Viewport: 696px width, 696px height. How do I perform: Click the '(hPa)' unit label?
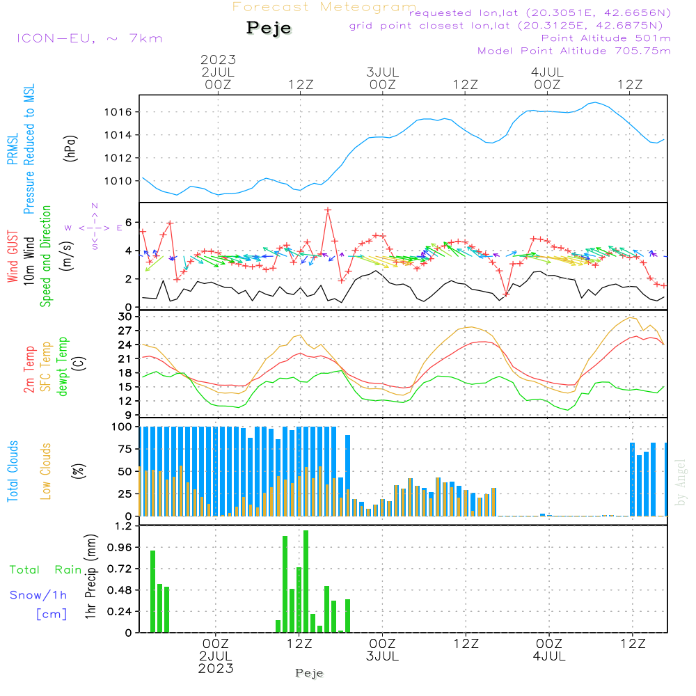[70, 148]
